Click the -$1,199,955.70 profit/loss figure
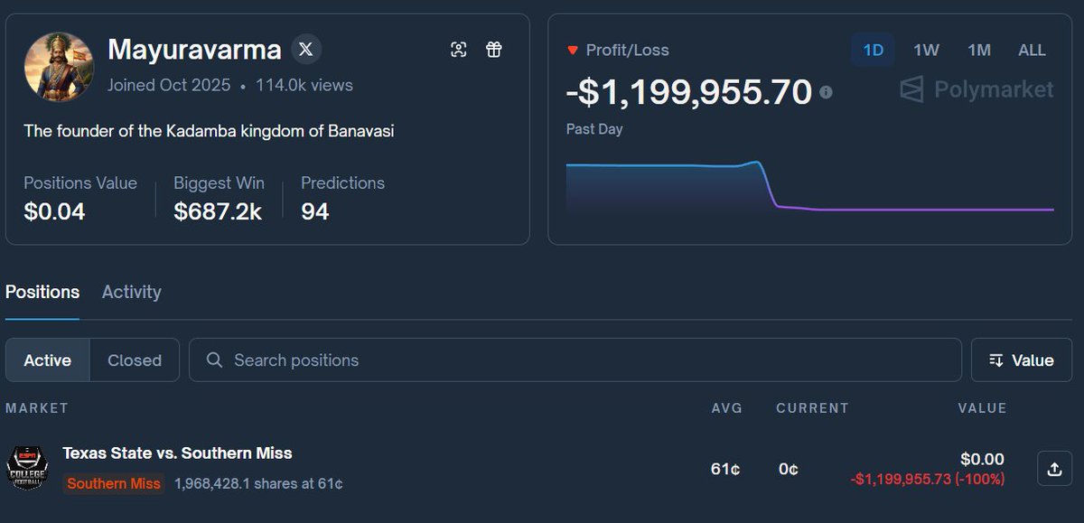The image size is (1084, 523). click(x=689, y=92)
